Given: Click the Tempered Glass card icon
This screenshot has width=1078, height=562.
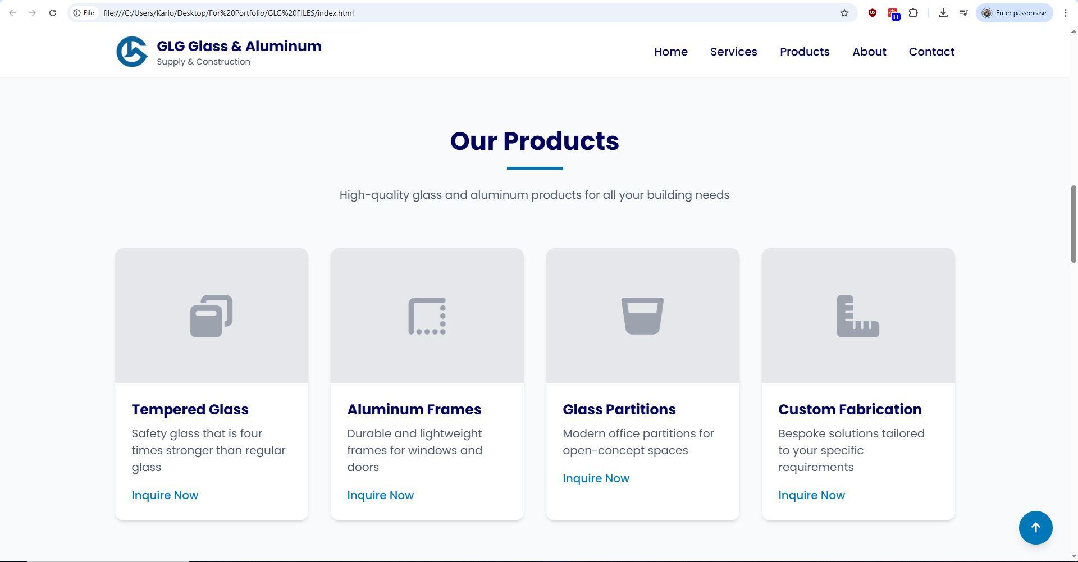Looking at the screenshot, I should (211, 316).
